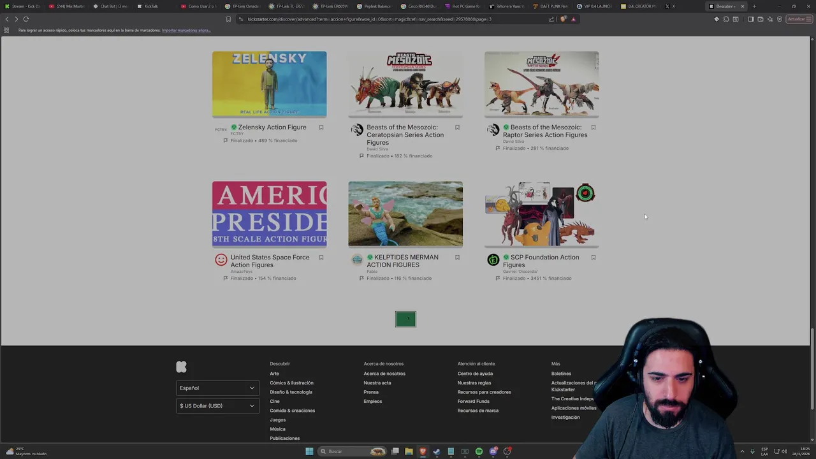Switch to DAFT PUNK tab
The image size is (816, 459).
pos(550,6)
